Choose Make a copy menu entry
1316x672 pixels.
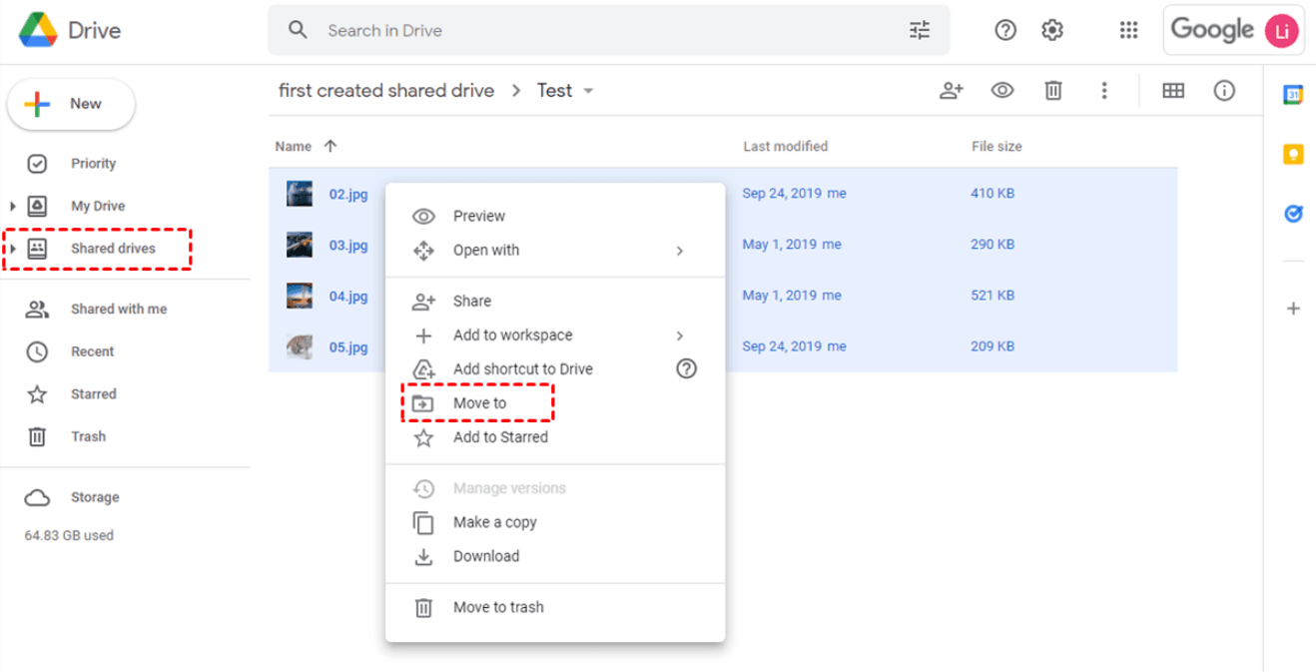[x=494, y=522]
